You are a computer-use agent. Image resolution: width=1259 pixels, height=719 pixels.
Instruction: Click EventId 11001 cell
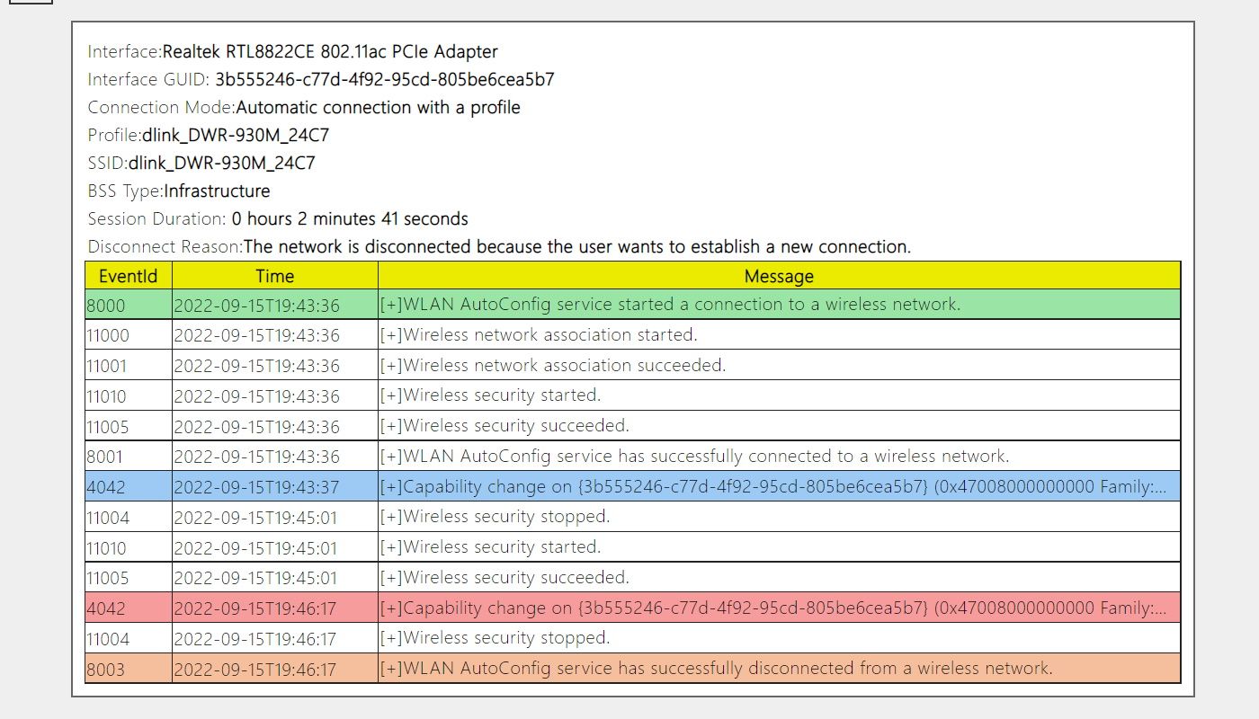[x=129, y=366]
